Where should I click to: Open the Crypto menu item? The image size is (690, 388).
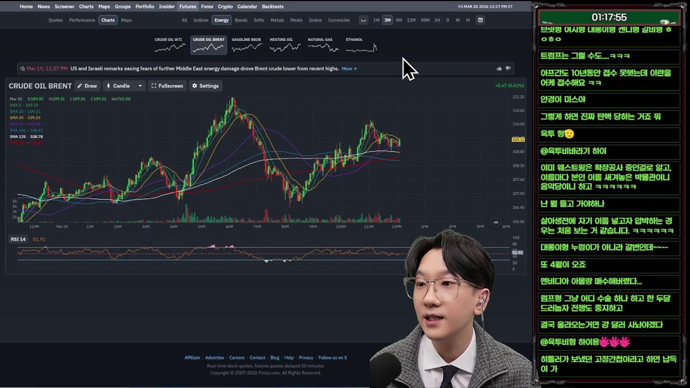click(x=225, y=6)
